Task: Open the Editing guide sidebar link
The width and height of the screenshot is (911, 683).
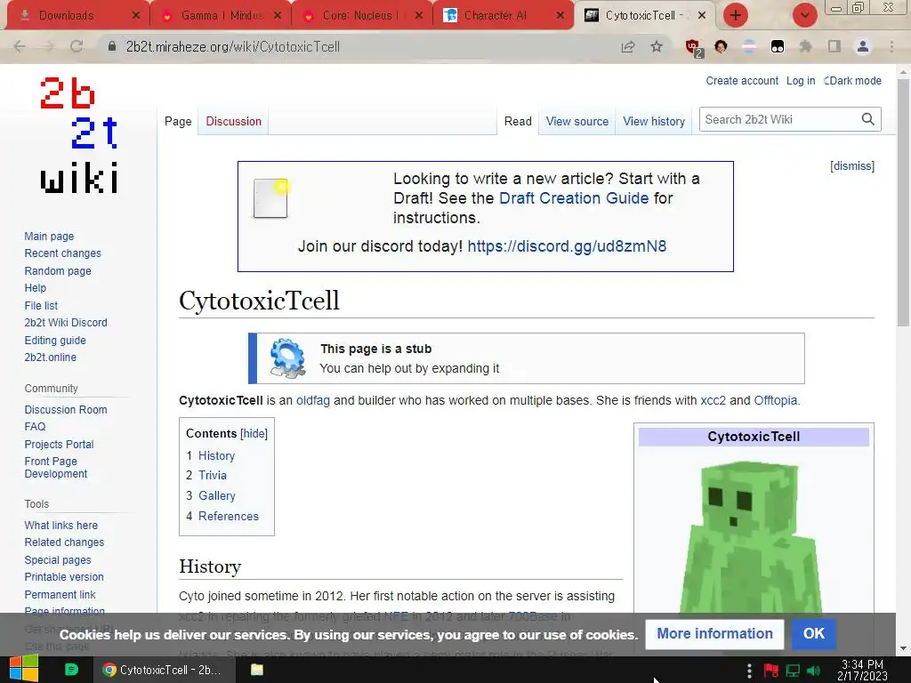Action: point(55,341)
